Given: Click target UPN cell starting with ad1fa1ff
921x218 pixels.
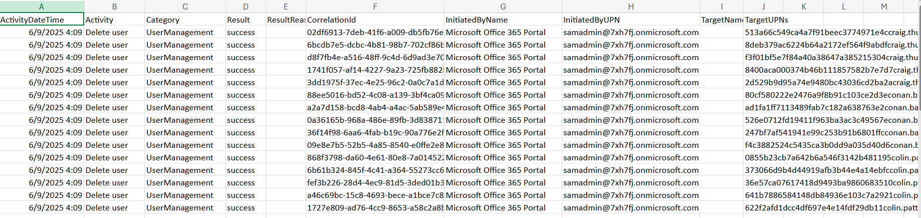Looking at the screenshot, I should tap(831, 108).
